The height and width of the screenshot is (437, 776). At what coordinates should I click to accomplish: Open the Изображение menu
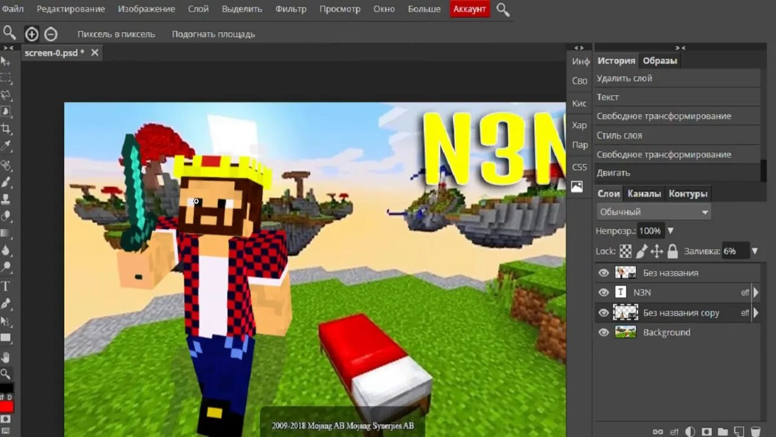click(146, 9)
